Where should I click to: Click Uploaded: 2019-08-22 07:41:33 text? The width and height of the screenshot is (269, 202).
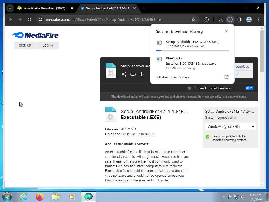click(x=130, y=134)
